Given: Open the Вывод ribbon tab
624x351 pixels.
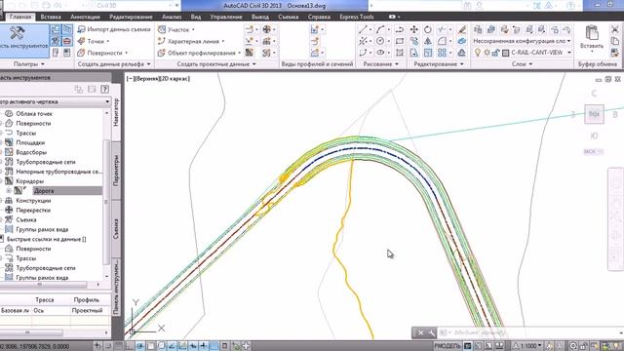Looking at the screenshot, I should pyautogui.click(x=260, y=17).
